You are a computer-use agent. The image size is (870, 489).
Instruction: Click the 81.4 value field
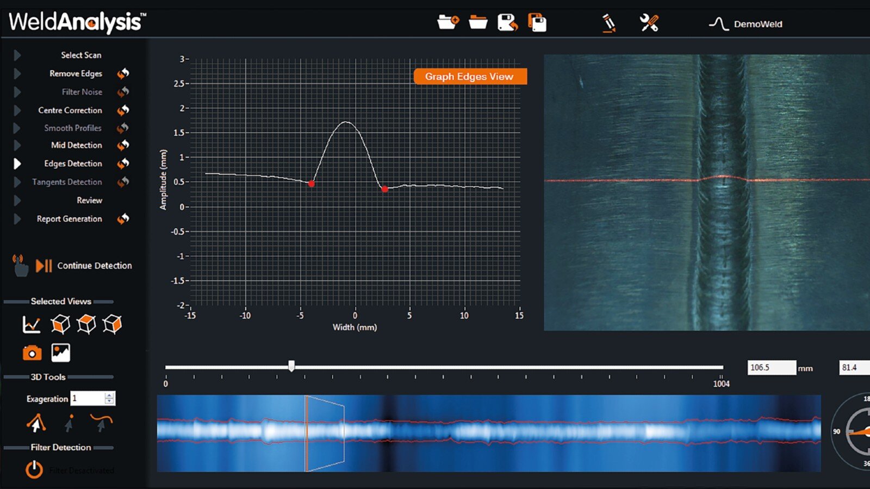[855, 368]
